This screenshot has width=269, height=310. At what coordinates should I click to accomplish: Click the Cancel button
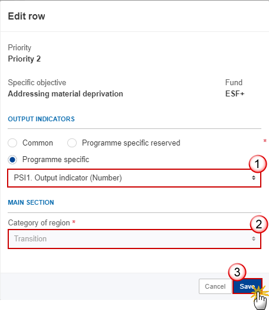coord(215,286)
